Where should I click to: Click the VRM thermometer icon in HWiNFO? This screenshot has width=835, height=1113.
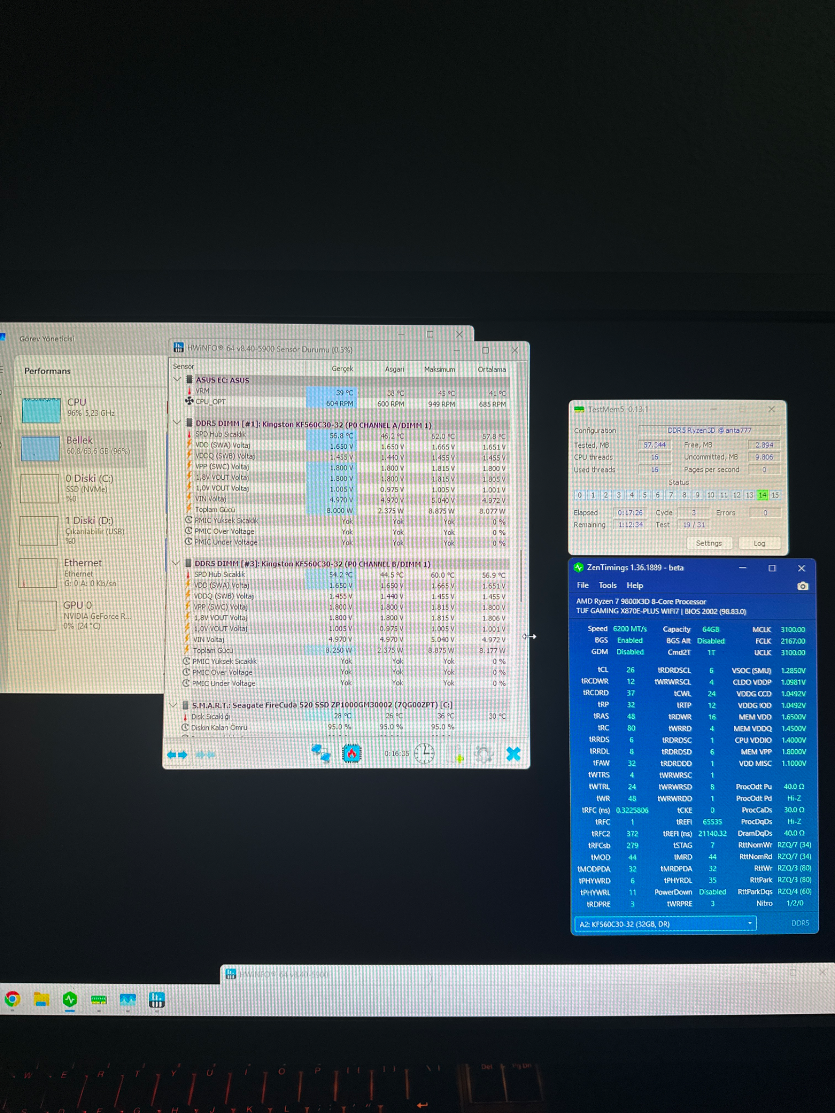pyautogui.click(x=189, y=391)
